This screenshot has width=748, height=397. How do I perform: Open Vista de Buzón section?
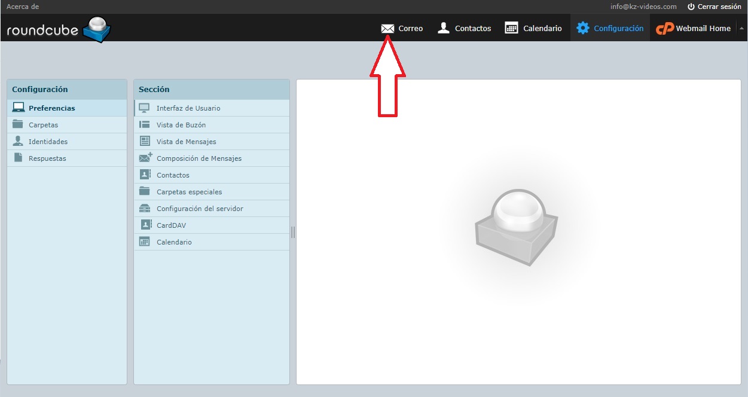pos(181,125)
